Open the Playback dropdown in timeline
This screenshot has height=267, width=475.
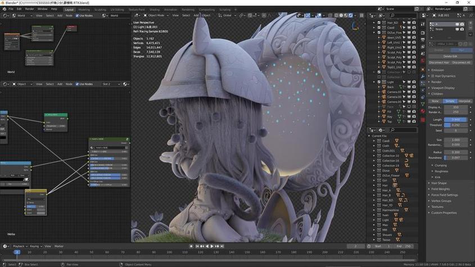click(20, 246)
